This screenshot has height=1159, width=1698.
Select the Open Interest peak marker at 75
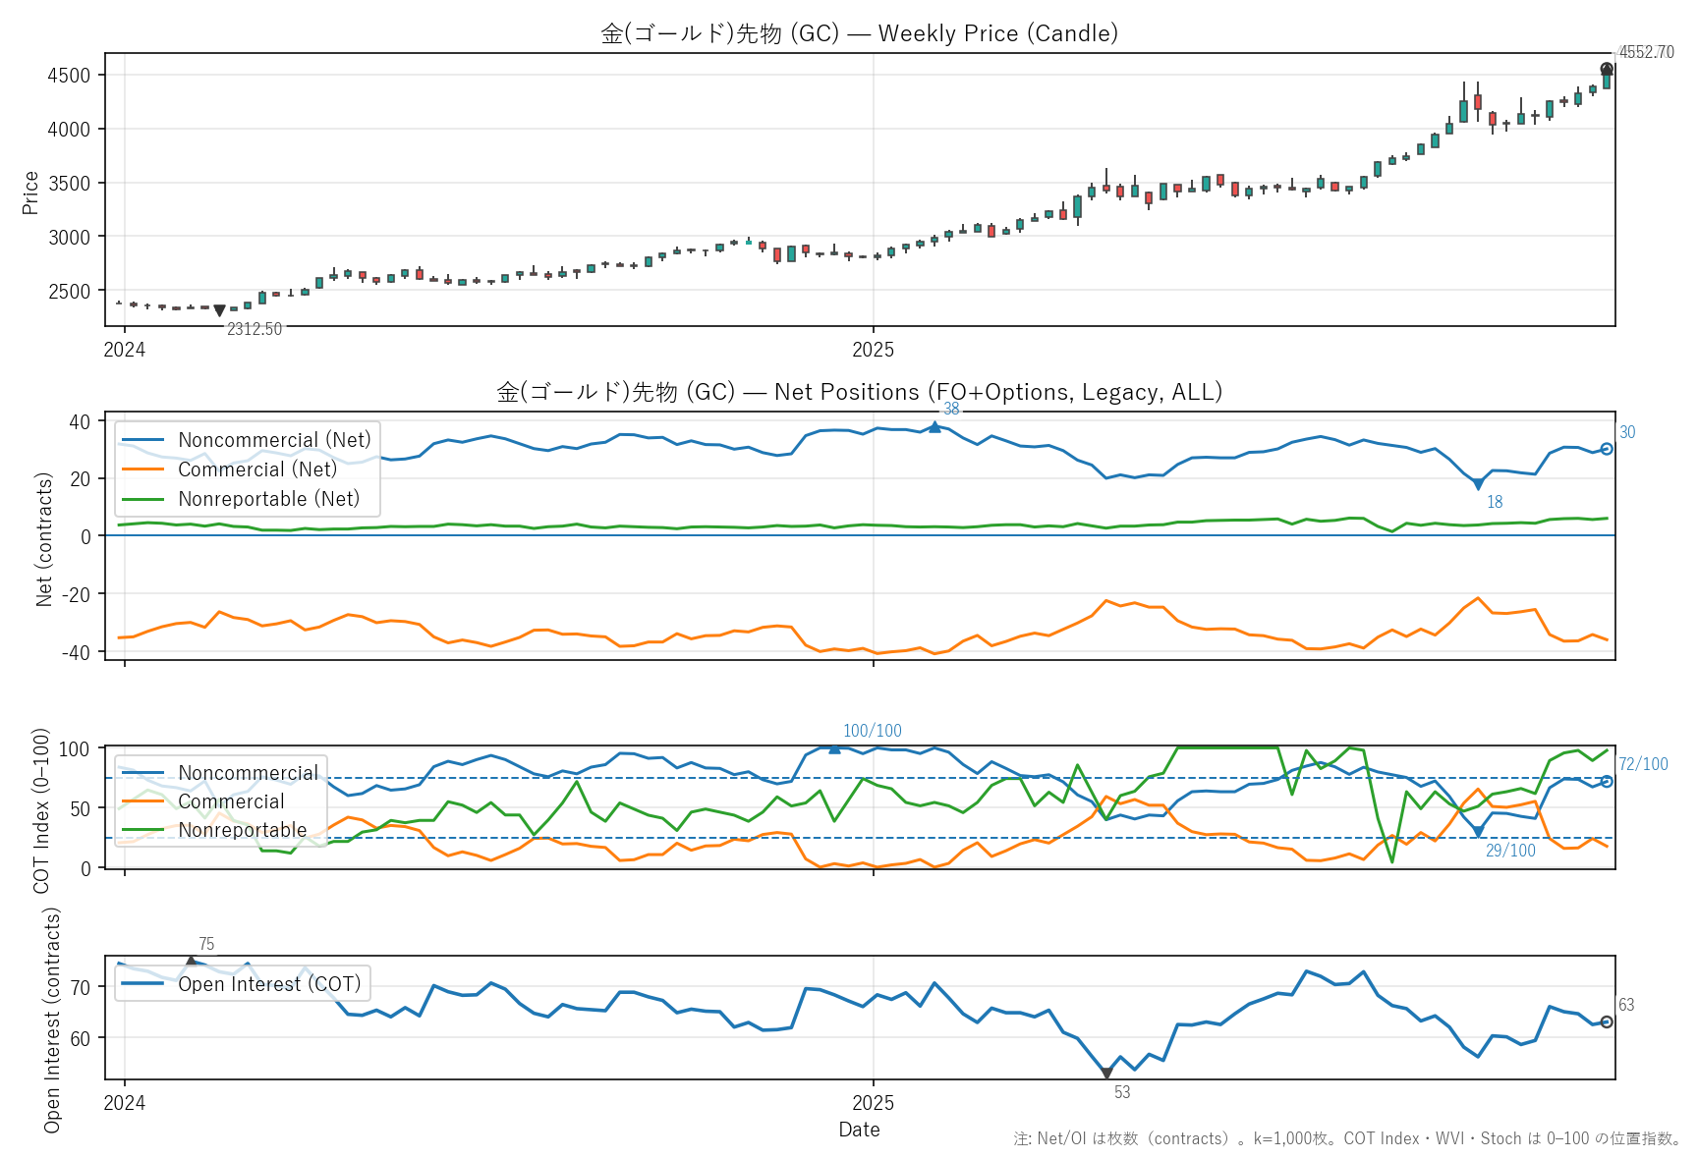[192, 962]
